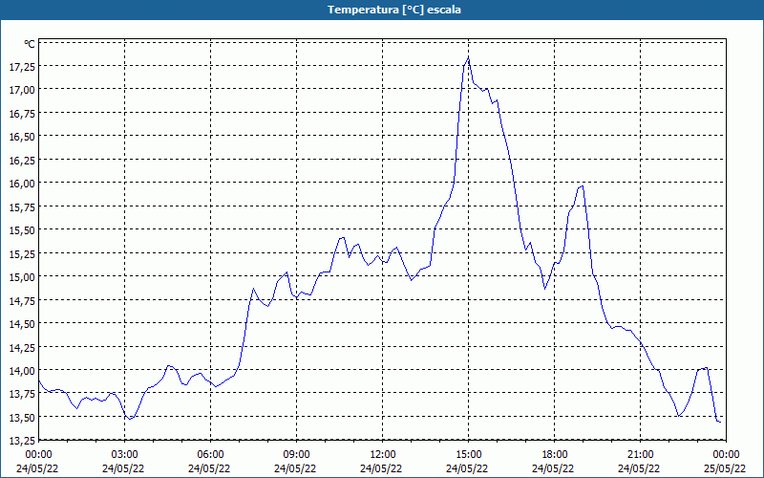Click the °C unit label
This screenshot has height=478, width=764.
[x=30, y=44]
